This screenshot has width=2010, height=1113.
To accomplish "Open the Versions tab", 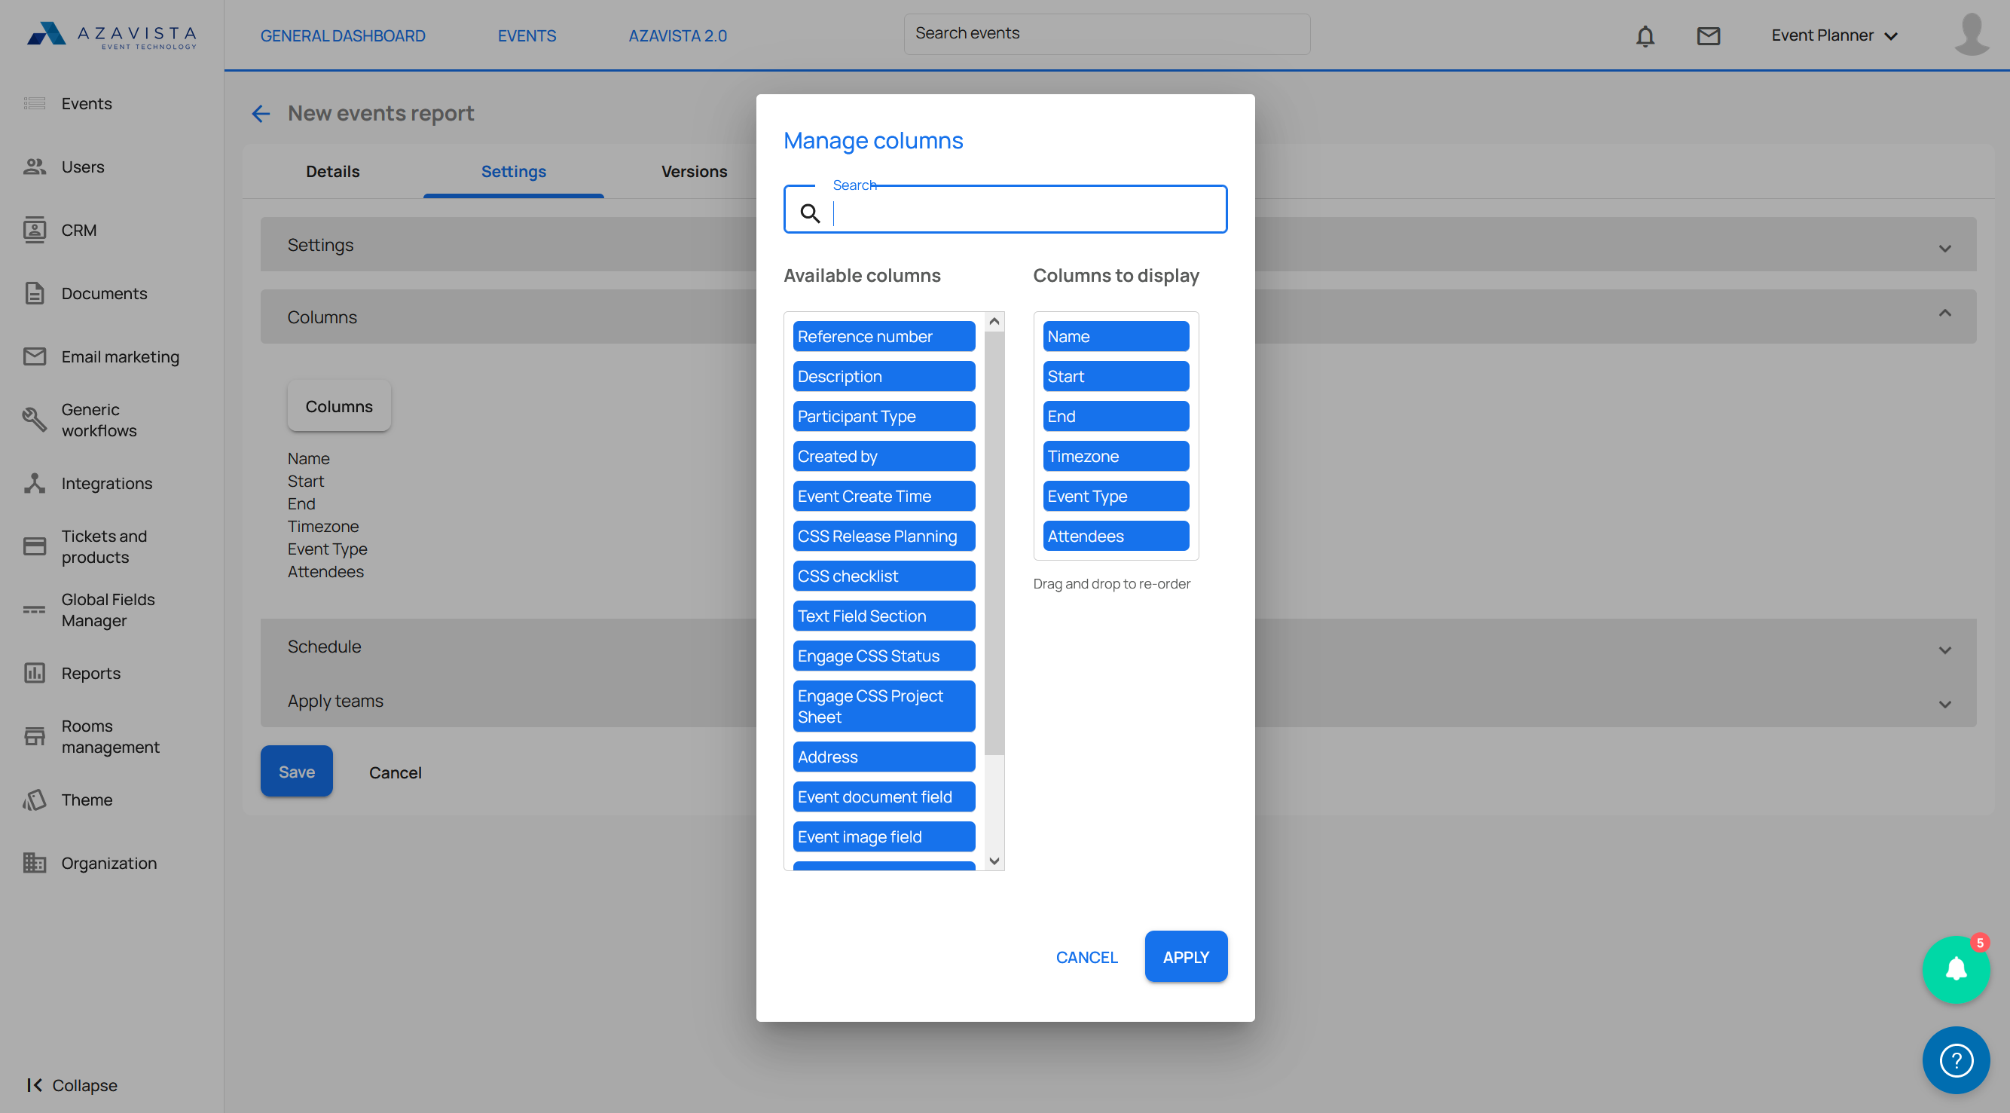I will 694,171.
